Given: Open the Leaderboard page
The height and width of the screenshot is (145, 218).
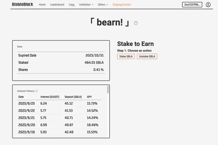Looking at the screenshot, I should point(57,4).
